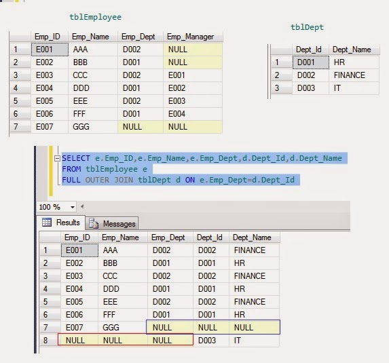
Task: Open the 100 % zoom dropdown
Action: point(73,207)
